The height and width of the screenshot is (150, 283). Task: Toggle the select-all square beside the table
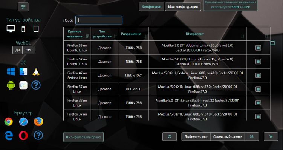tap(273, 43)
